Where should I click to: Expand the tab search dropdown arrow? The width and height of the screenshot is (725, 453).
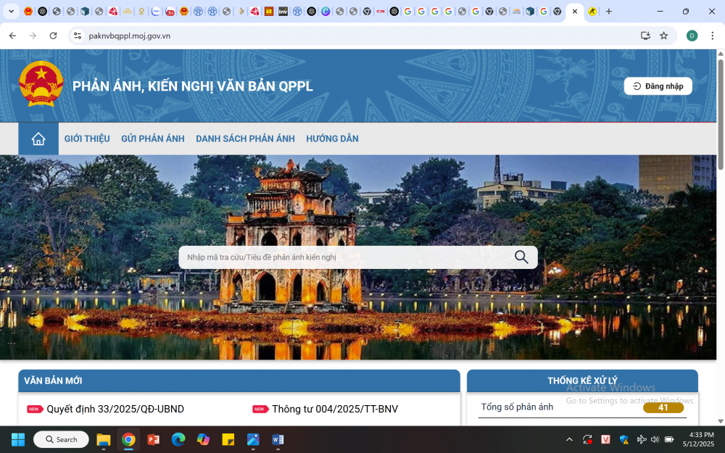[x=11, y=12]
